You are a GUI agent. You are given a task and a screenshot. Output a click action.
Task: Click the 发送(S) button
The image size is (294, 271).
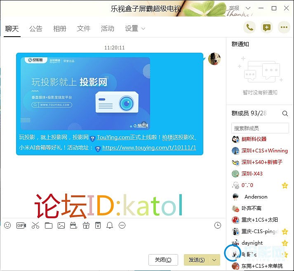pyautogui.click(x=197, y=260)
